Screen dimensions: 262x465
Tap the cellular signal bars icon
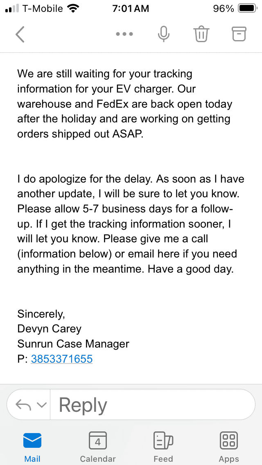coord(12,9)
